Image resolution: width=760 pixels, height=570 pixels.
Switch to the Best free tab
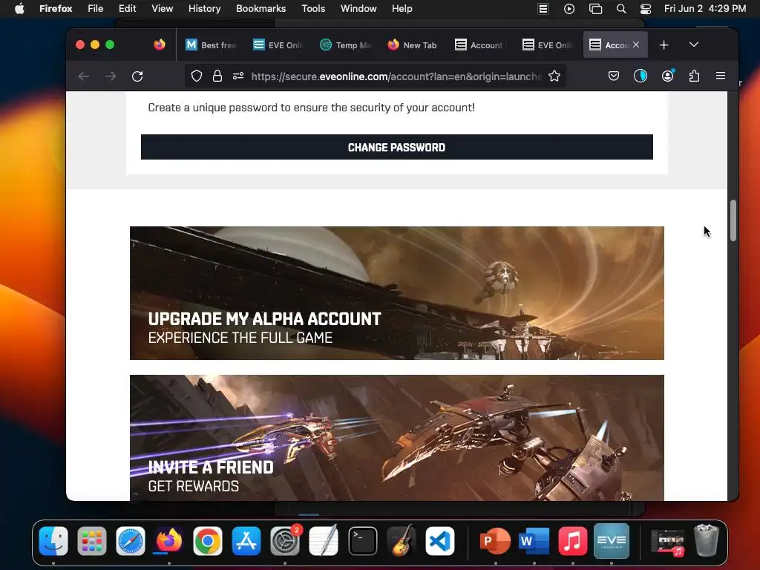211,45
